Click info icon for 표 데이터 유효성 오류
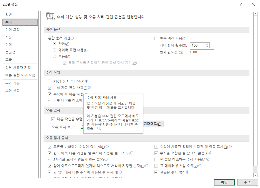Image resolution: width=260 pixels, height=188 pixels. (200, 166)
